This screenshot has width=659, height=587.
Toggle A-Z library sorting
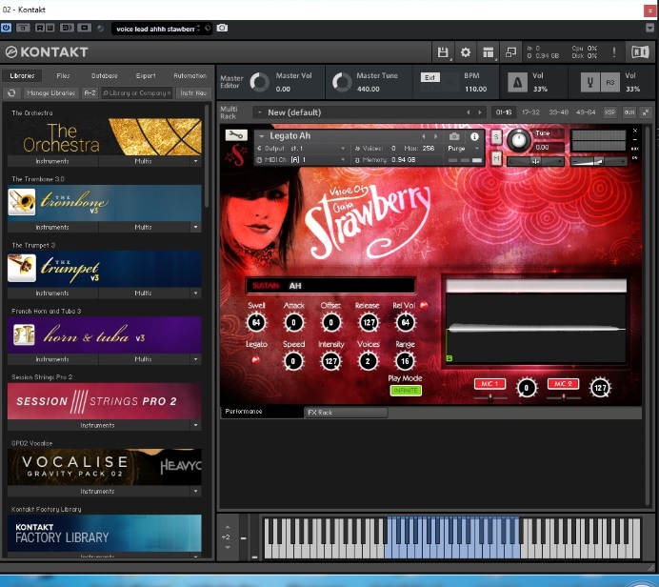[90, 93]
